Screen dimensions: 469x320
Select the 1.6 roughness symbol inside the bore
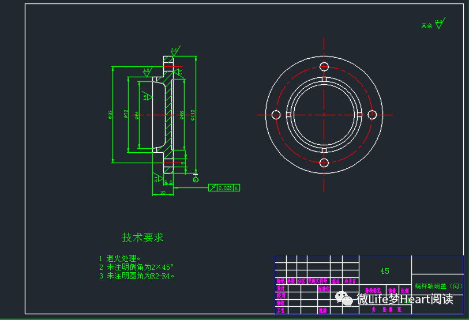click(x=147, y=96)
